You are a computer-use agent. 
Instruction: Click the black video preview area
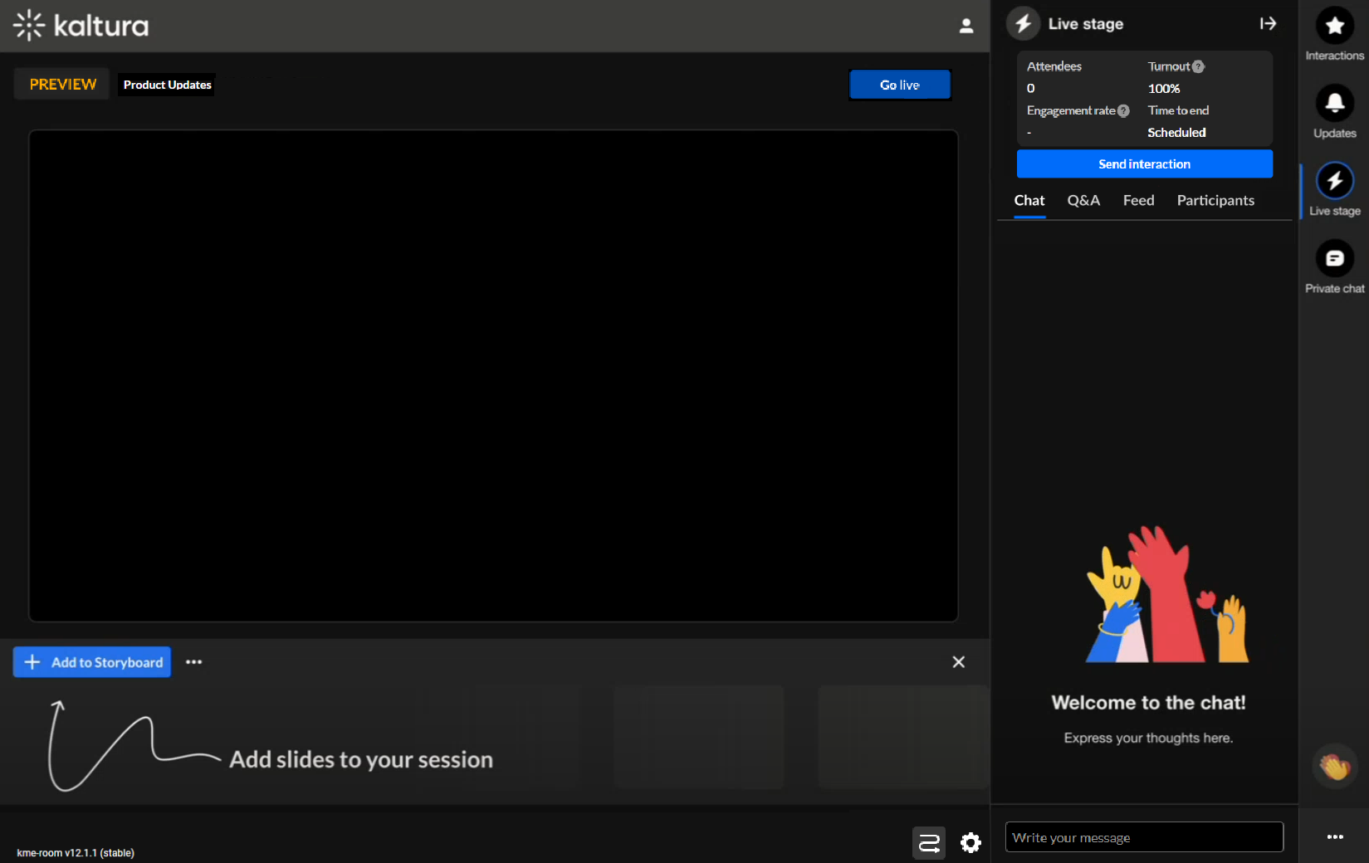493,376
